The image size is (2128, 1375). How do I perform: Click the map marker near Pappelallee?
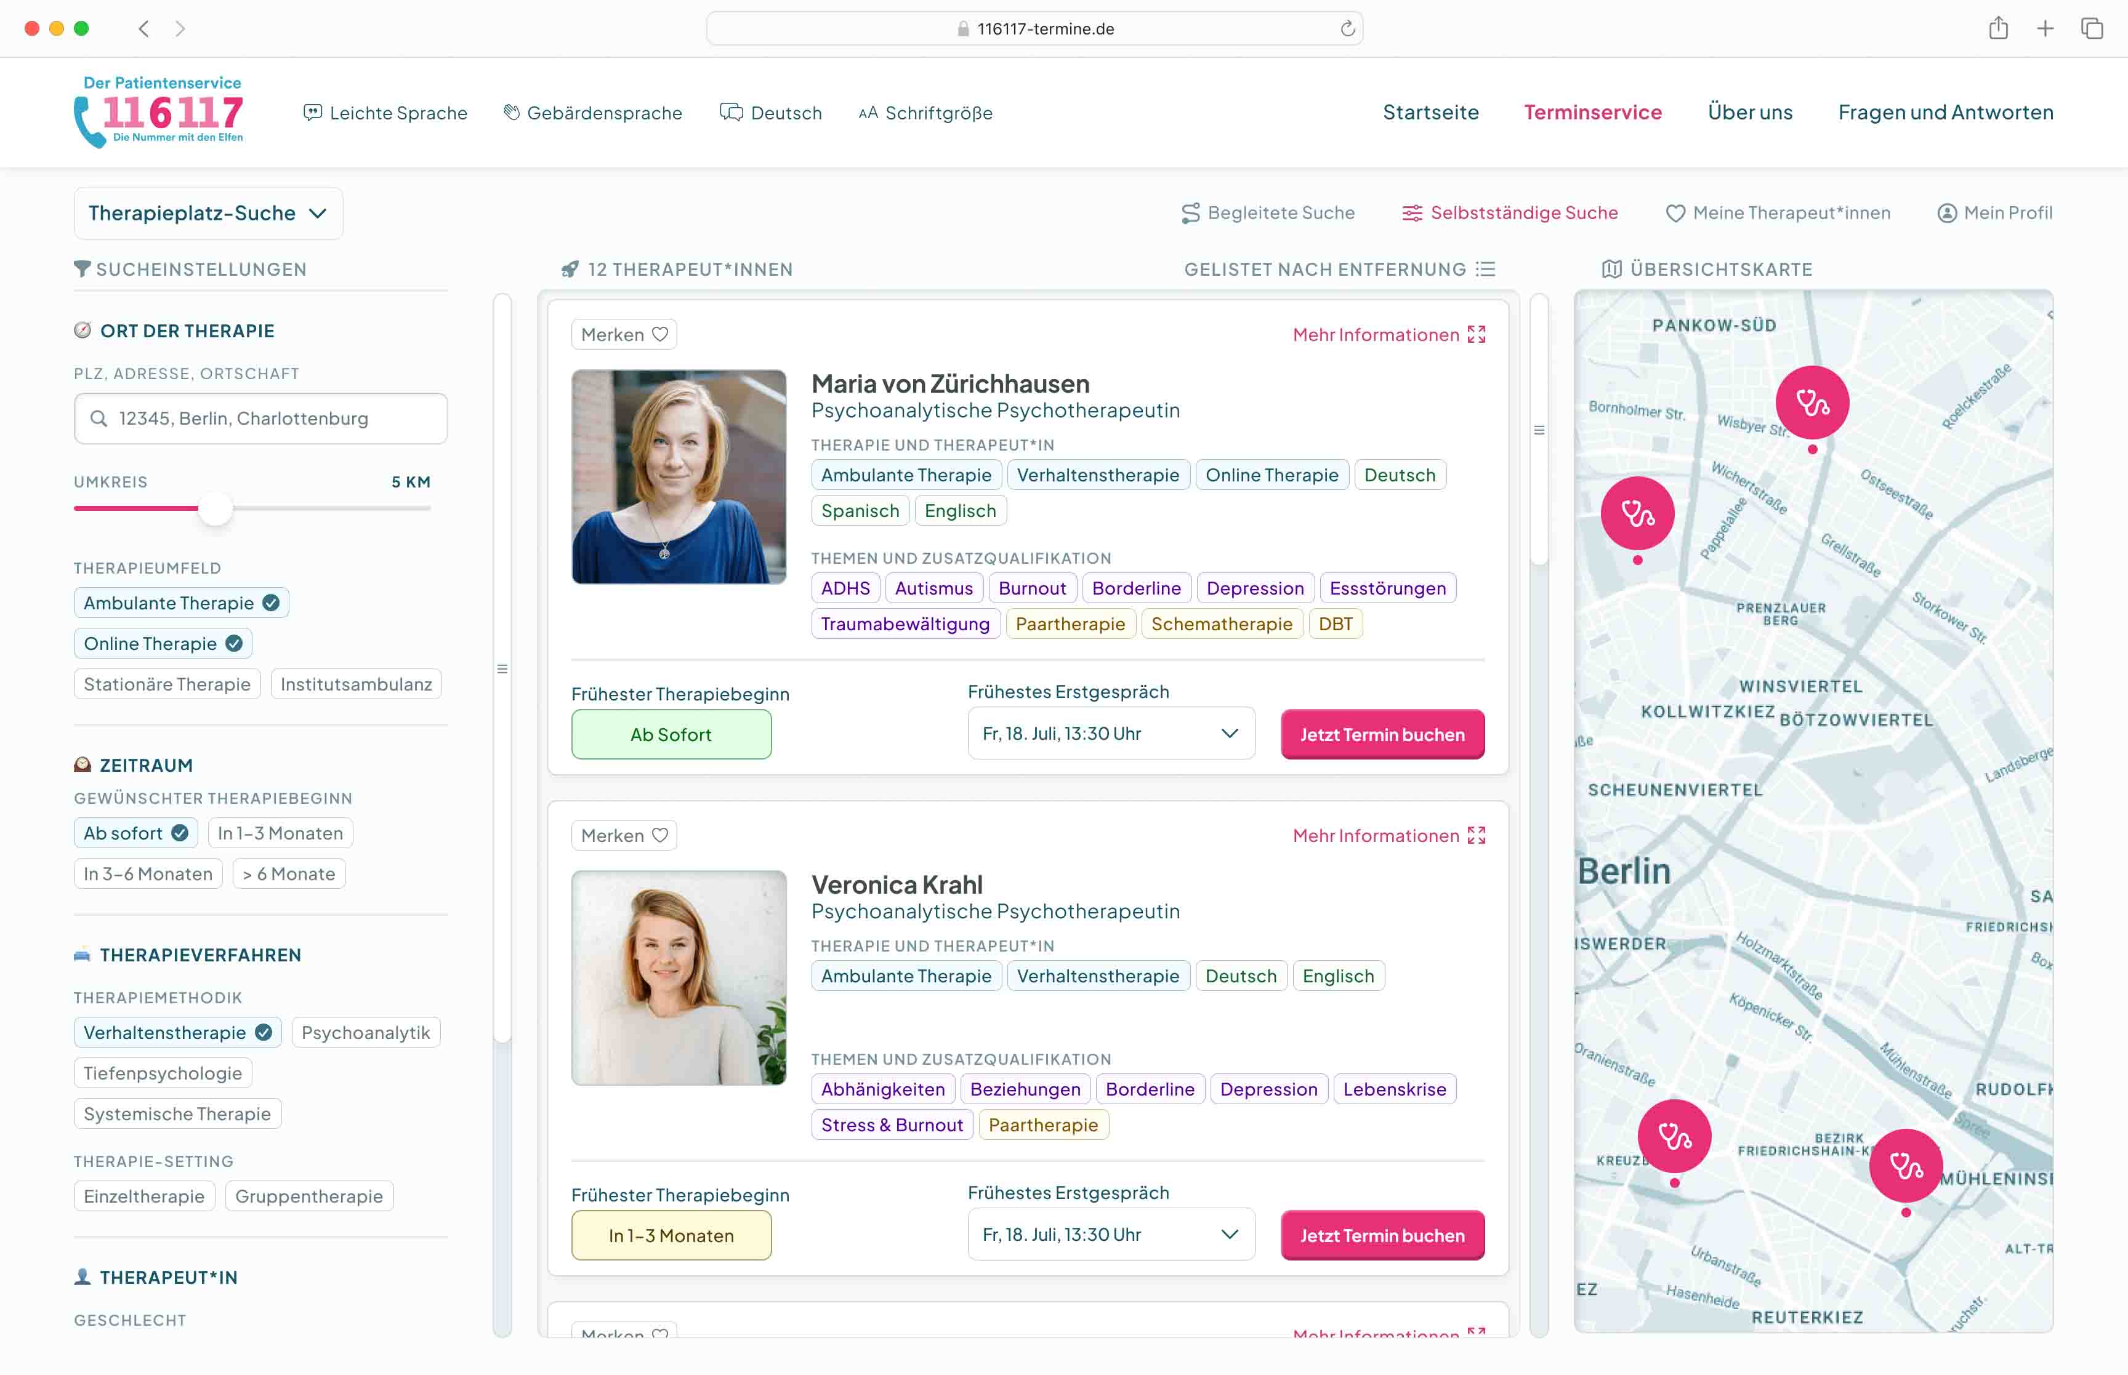pyautogui.click(x=1637, y=513)
